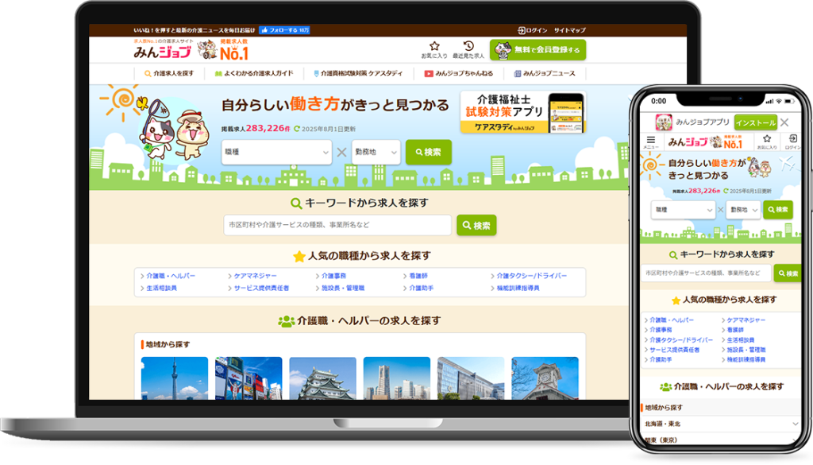This screenshot has height=465, width=813.
Task: Open 最近見た求人 history clock icon
Action: click(468, 46)
